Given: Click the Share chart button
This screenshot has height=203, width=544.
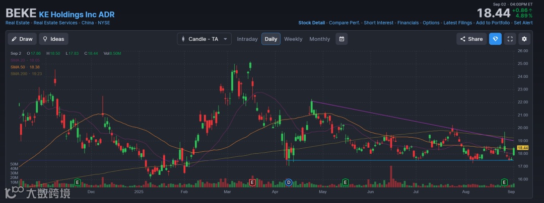Looking at the screenshot, I should (471, 39).
